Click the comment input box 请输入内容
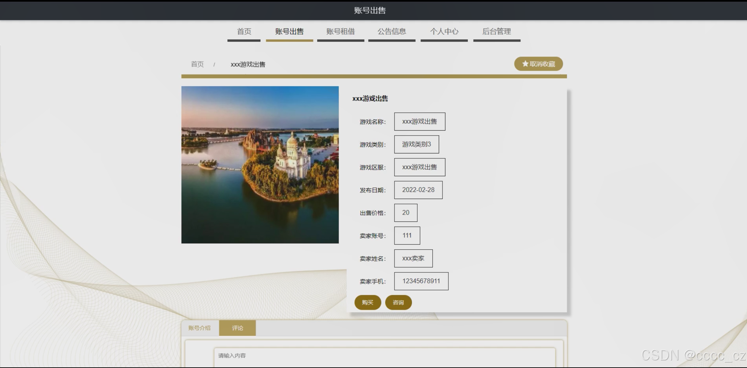The height and width of the screenshot is (368, 747). pos(384,356)
